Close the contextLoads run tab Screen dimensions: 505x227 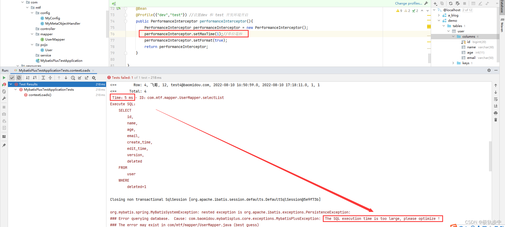pos(93,70)
